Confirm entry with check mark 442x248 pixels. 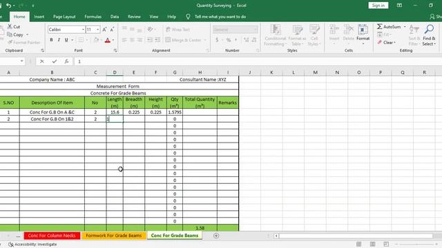54,61
